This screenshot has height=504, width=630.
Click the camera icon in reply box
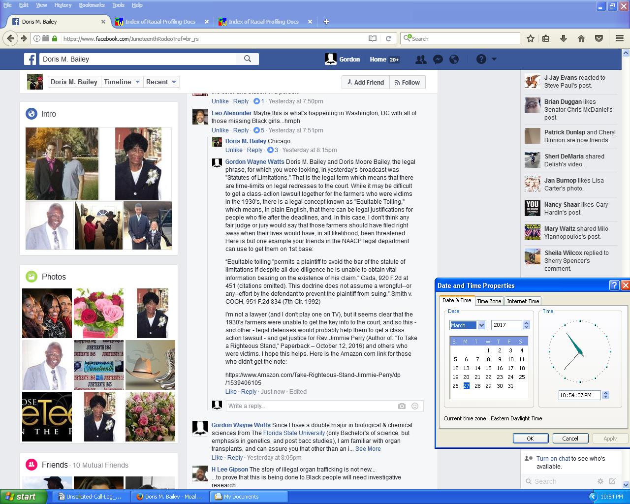(402, 406)
